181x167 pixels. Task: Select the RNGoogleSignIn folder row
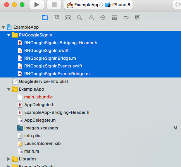[90, 35]
